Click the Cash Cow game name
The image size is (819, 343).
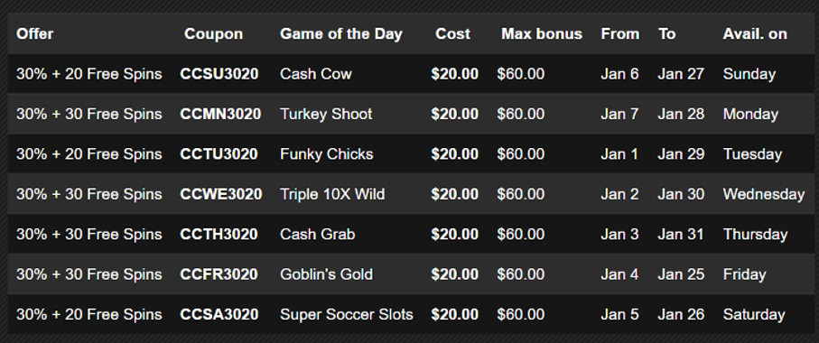point(315,74)
